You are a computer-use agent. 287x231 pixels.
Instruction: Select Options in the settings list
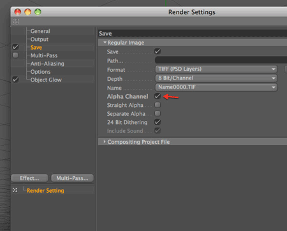(40, 72)
